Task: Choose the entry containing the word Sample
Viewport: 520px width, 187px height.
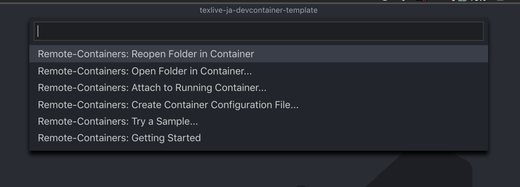Action: (x=118, y=122)
